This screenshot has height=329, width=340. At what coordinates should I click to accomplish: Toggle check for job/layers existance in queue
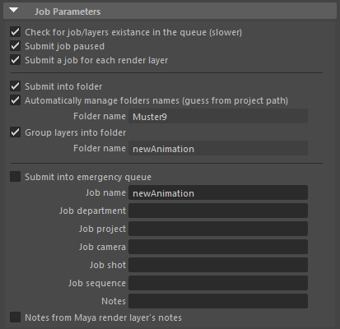[x=15, y=32]
